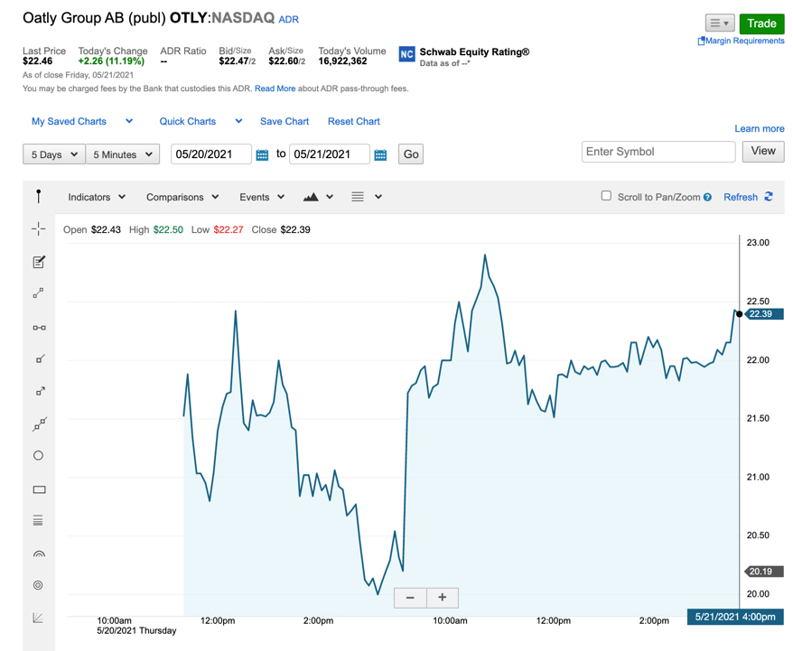Select the annotation note tool
Screen dimensions: 793x651
coord(39,262)
